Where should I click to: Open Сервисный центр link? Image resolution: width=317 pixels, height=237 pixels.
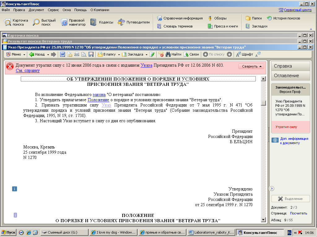pyautogui.click(x=297, y=10)
